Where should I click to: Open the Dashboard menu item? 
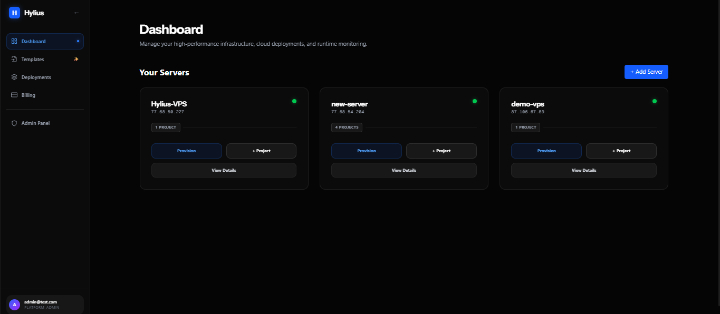[x=45, y=41]
